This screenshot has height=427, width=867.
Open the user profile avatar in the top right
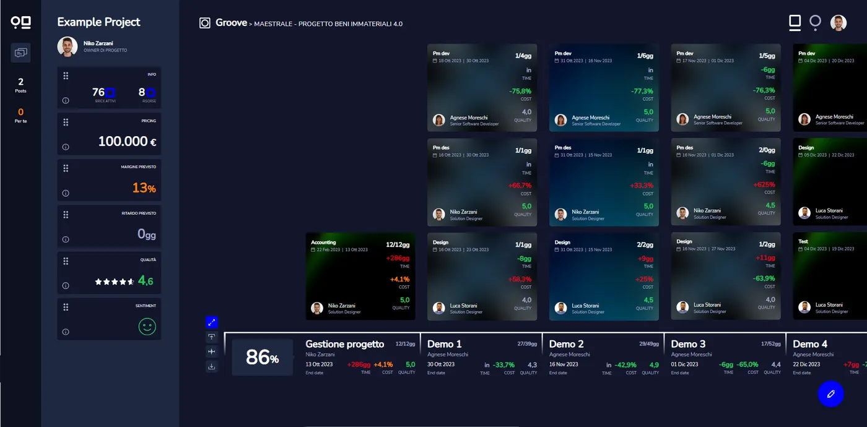tap(838, 23)
